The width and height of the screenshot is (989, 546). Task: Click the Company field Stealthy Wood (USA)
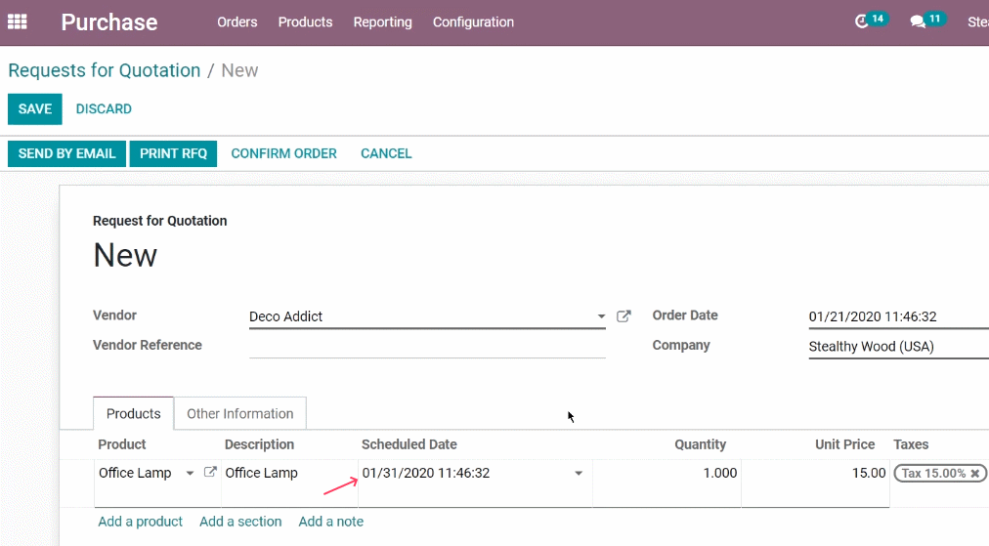pyautogui.click(x=899, y=346)
